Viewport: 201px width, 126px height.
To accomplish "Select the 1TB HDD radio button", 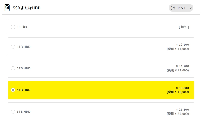I will click(x=13, y=47).
